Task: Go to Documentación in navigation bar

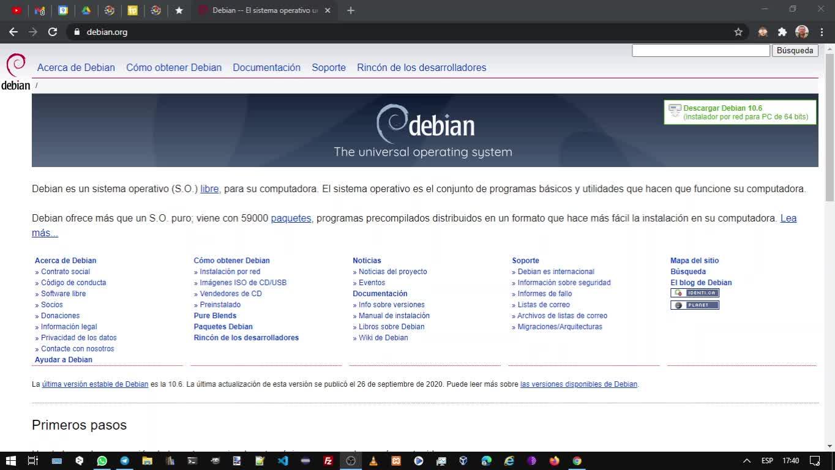Action: tap(266, 67)
